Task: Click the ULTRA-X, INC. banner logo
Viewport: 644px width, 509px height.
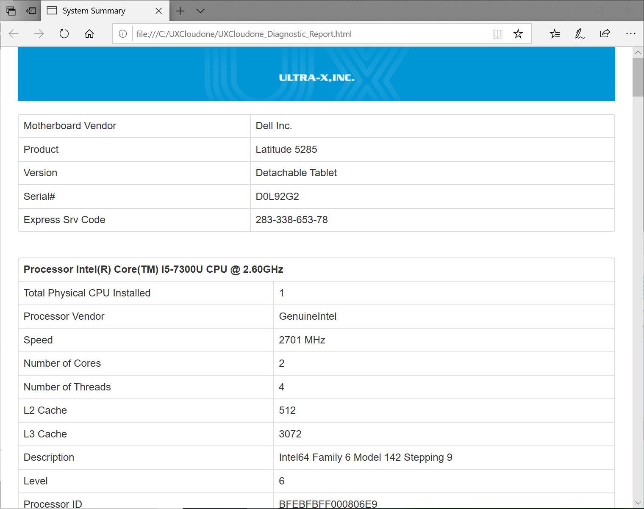Action: point(316,77)
